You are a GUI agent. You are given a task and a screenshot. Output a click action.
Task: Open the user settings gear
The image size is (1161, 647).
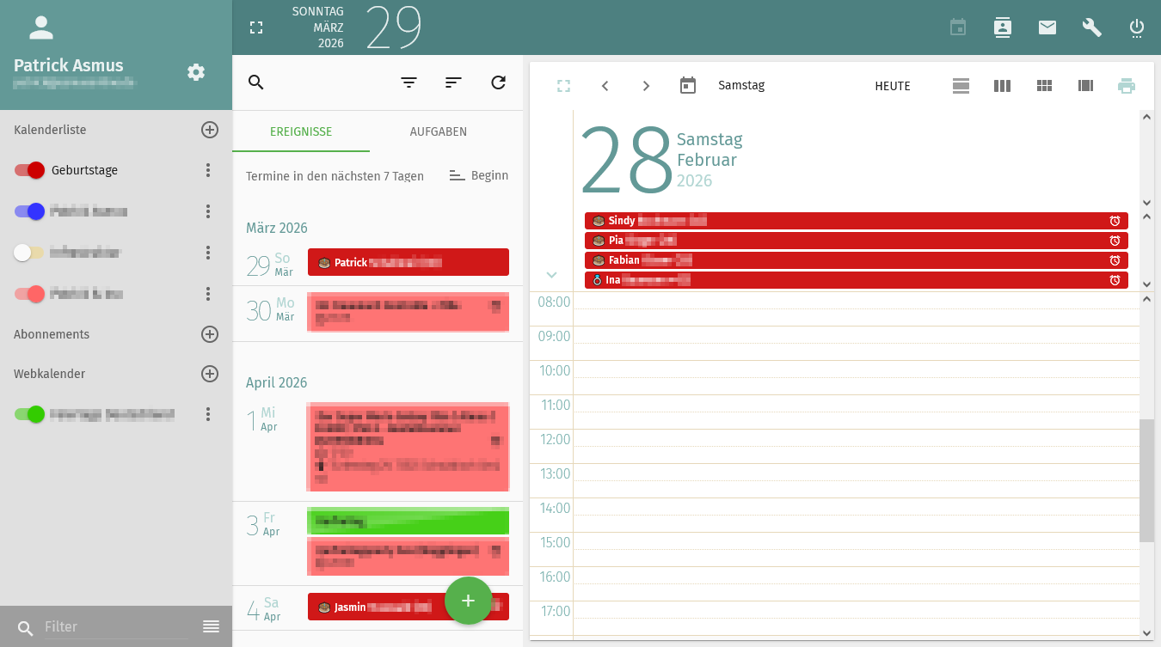(196, 72)
